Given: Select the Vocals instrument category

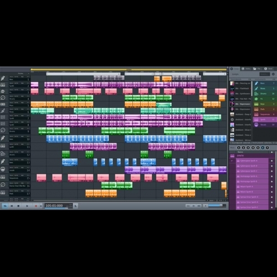Looking at the screenshot, I should 264,125.
